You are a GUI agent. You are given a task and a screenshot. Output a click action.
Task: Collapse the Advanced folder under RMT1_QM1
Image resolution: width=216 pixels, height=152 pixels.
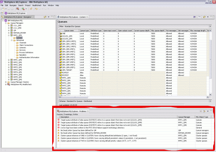pos(12,41)
